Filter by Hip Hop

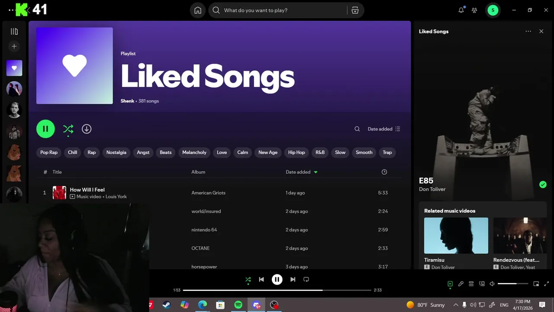point(296,153)
